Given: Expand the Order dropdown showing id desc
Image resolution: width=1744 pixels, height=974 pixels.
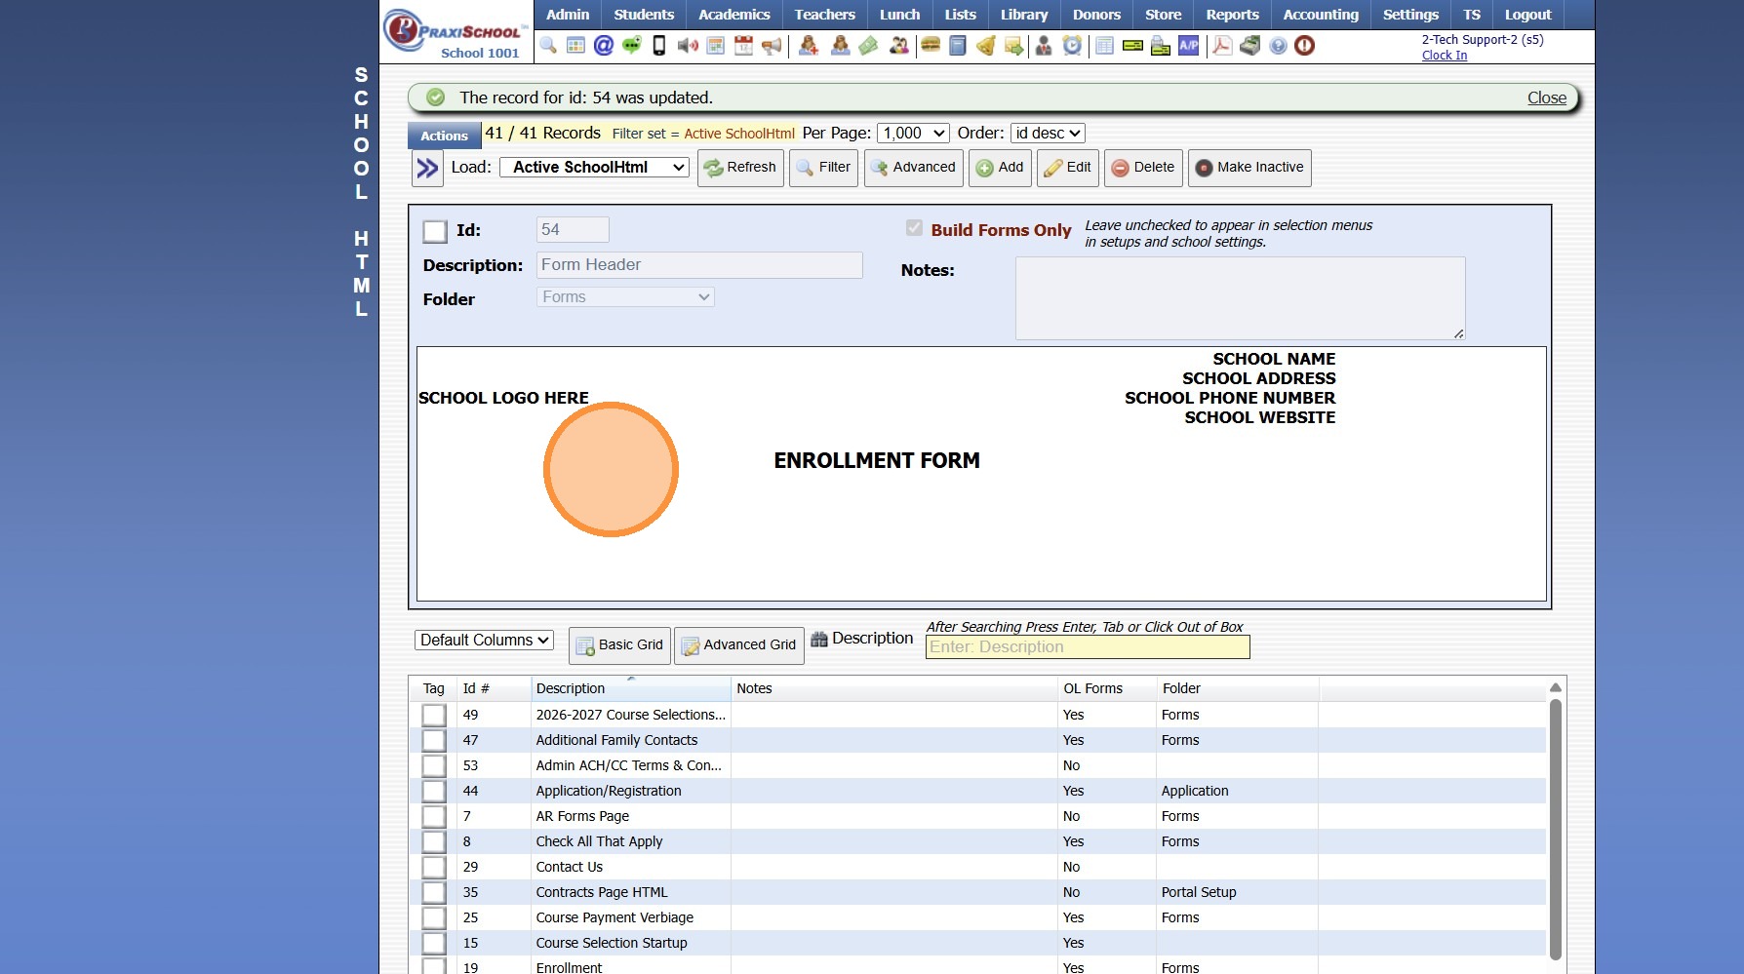Looking at the screenshot, I should coord(1047,134).
